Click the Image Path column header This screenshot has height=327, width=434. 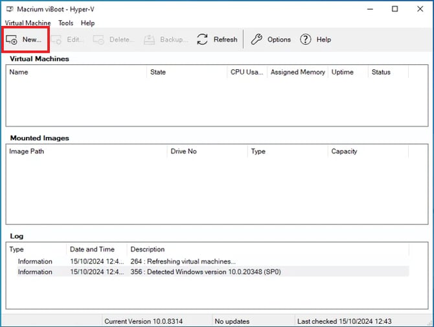click(x=87, y=151)
